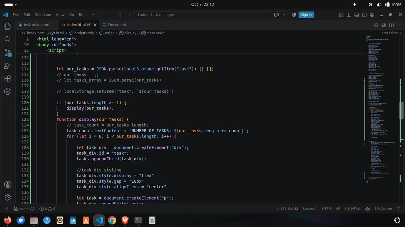This screenshot has width=405, height=227.
Task: Open the editor More Actions ellipsis
Action: click(x=399, y=25)
